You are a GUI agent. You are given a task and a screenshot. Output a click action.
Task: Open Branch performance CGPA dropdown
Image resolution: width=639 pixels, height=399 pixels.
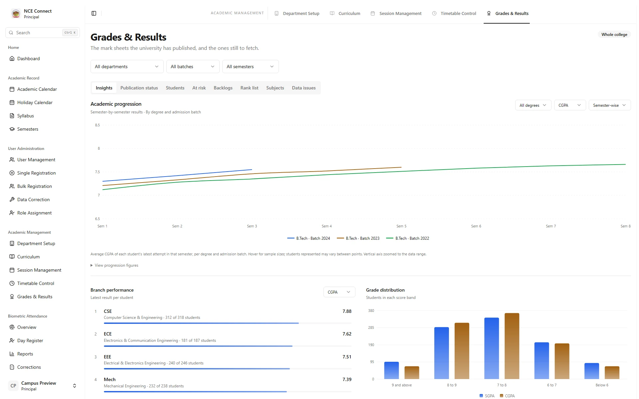[x=339, y=292]
